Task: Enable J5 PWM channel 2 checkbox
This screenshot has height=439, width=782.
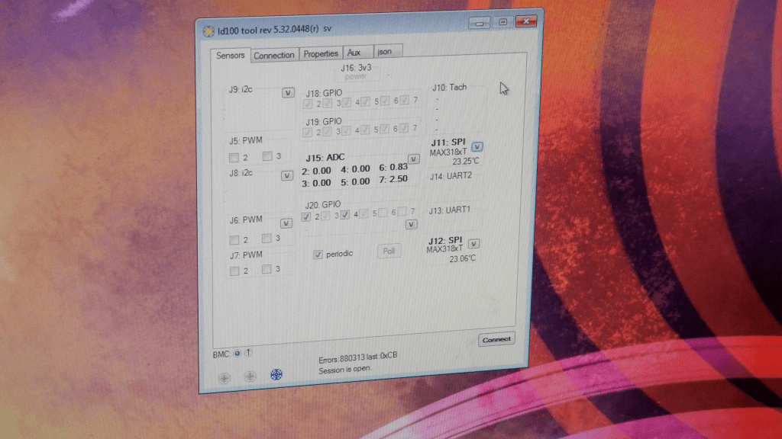Action: click(x=234, y=158)
